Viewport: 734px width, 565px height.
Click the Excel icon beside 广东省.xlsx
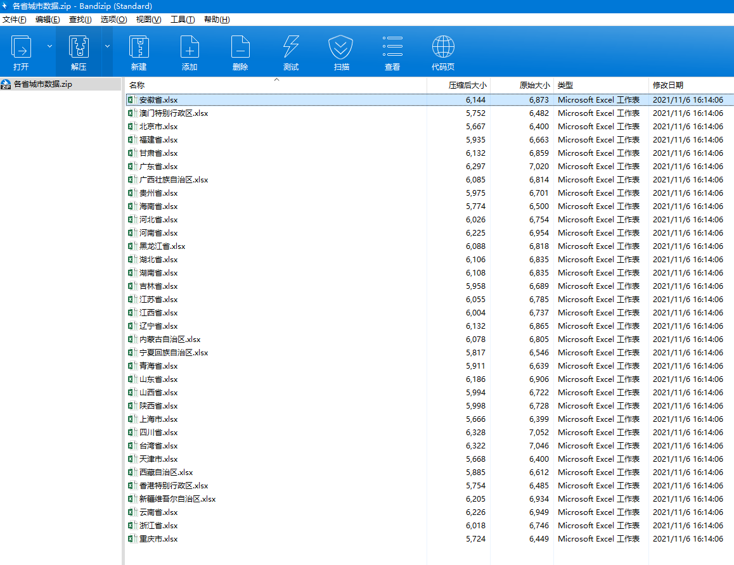132,167
